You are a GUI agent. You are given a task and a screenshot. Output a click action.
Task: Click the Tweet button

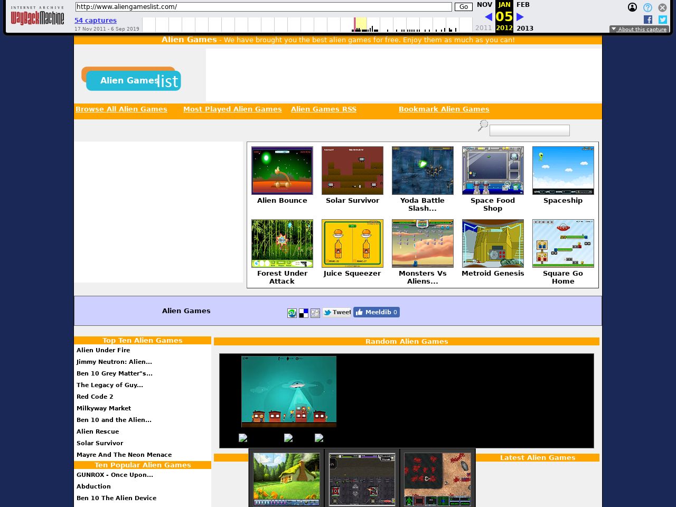pos(337,312)
